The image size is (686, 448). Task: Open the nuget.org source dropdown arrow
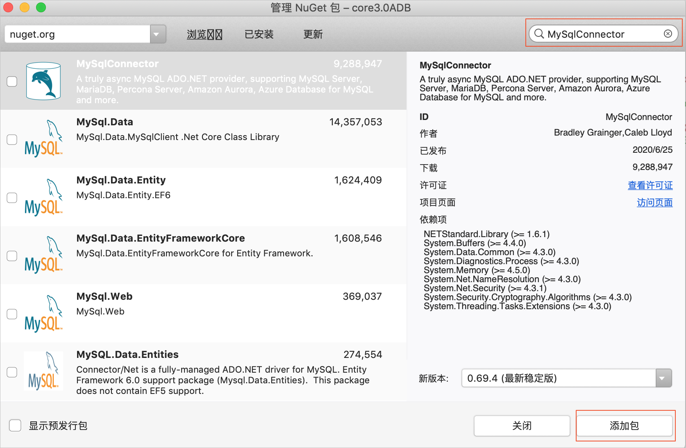[158, 34]
